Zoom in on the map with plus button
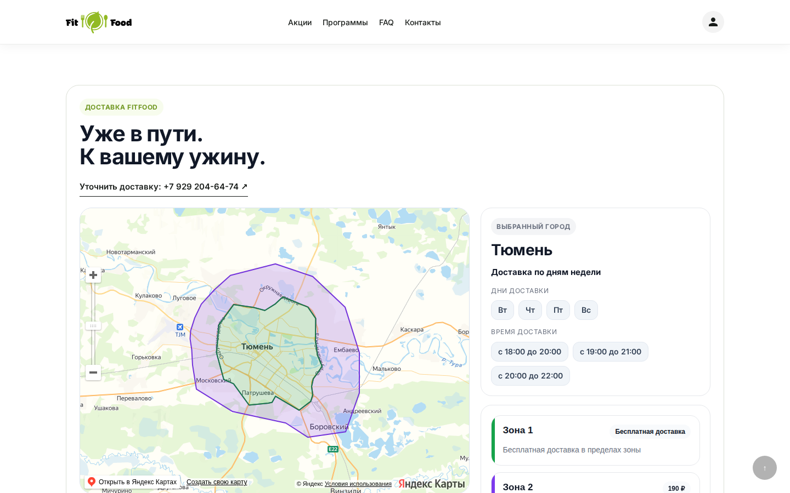790x493 pixels. coord(93,275)
